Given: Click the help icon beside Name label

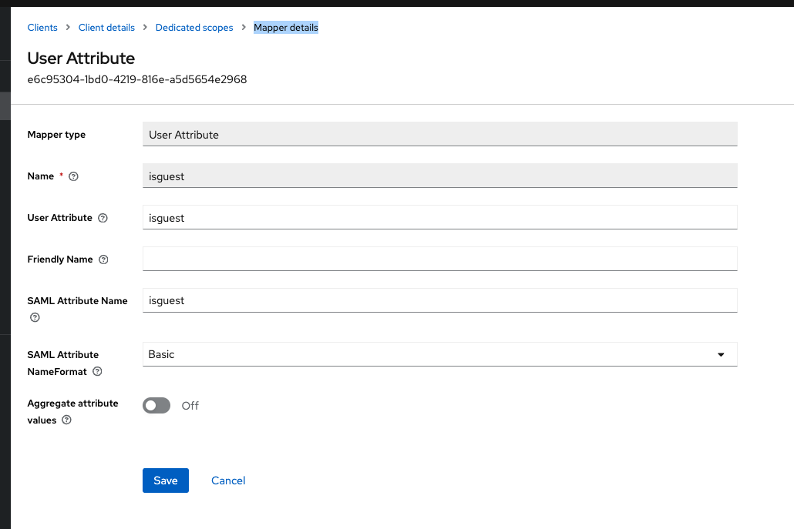Looking at the screenshot, I should [74, 176].
